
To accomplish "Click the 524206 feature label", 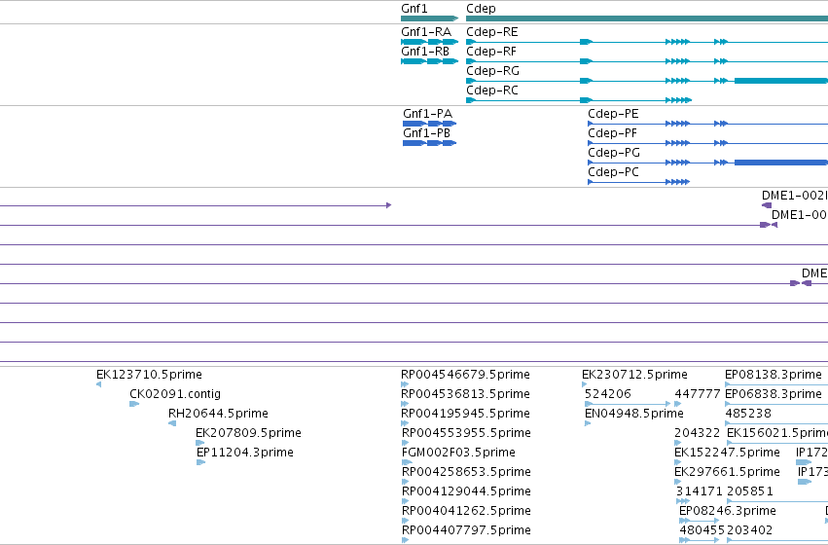I will (608, 394).
